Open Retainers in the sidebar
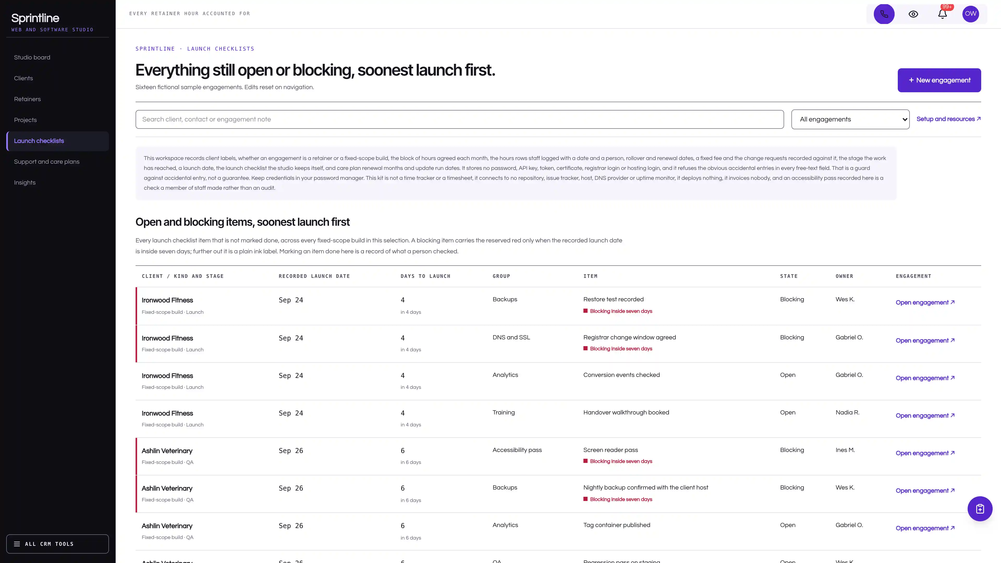 pyautogui.click(x=58, y=100)
